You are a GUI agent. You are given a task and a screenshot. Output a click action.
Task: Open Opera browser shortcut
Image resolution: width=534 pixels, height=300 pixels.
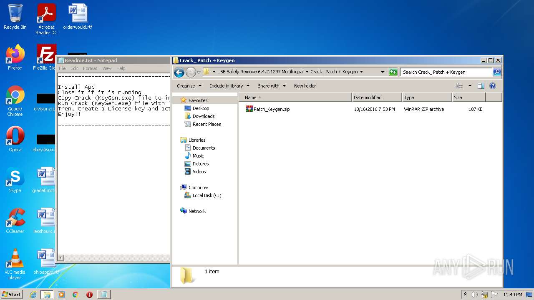pos(15,139)
